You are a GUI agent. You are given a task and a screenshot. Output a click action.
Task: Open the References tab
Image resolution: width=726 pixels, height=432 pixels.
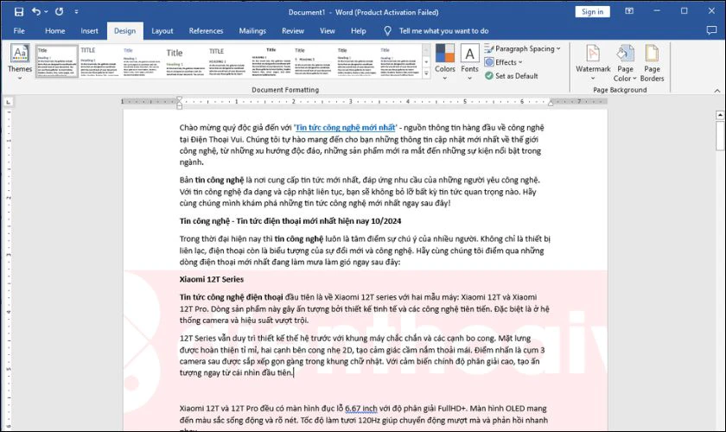tap(206, 30)
